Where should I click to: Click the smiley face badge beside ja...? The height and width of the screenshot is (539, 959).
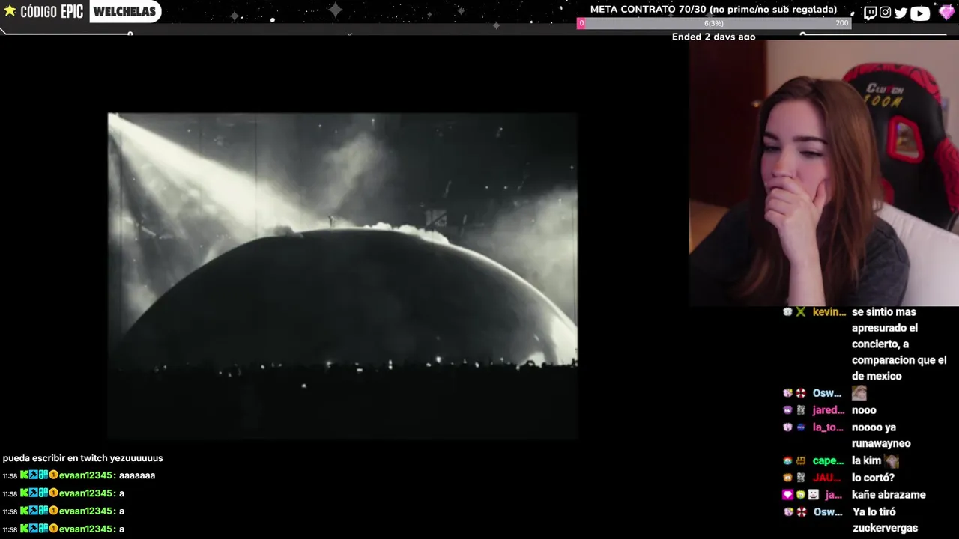tap(814, 495)
